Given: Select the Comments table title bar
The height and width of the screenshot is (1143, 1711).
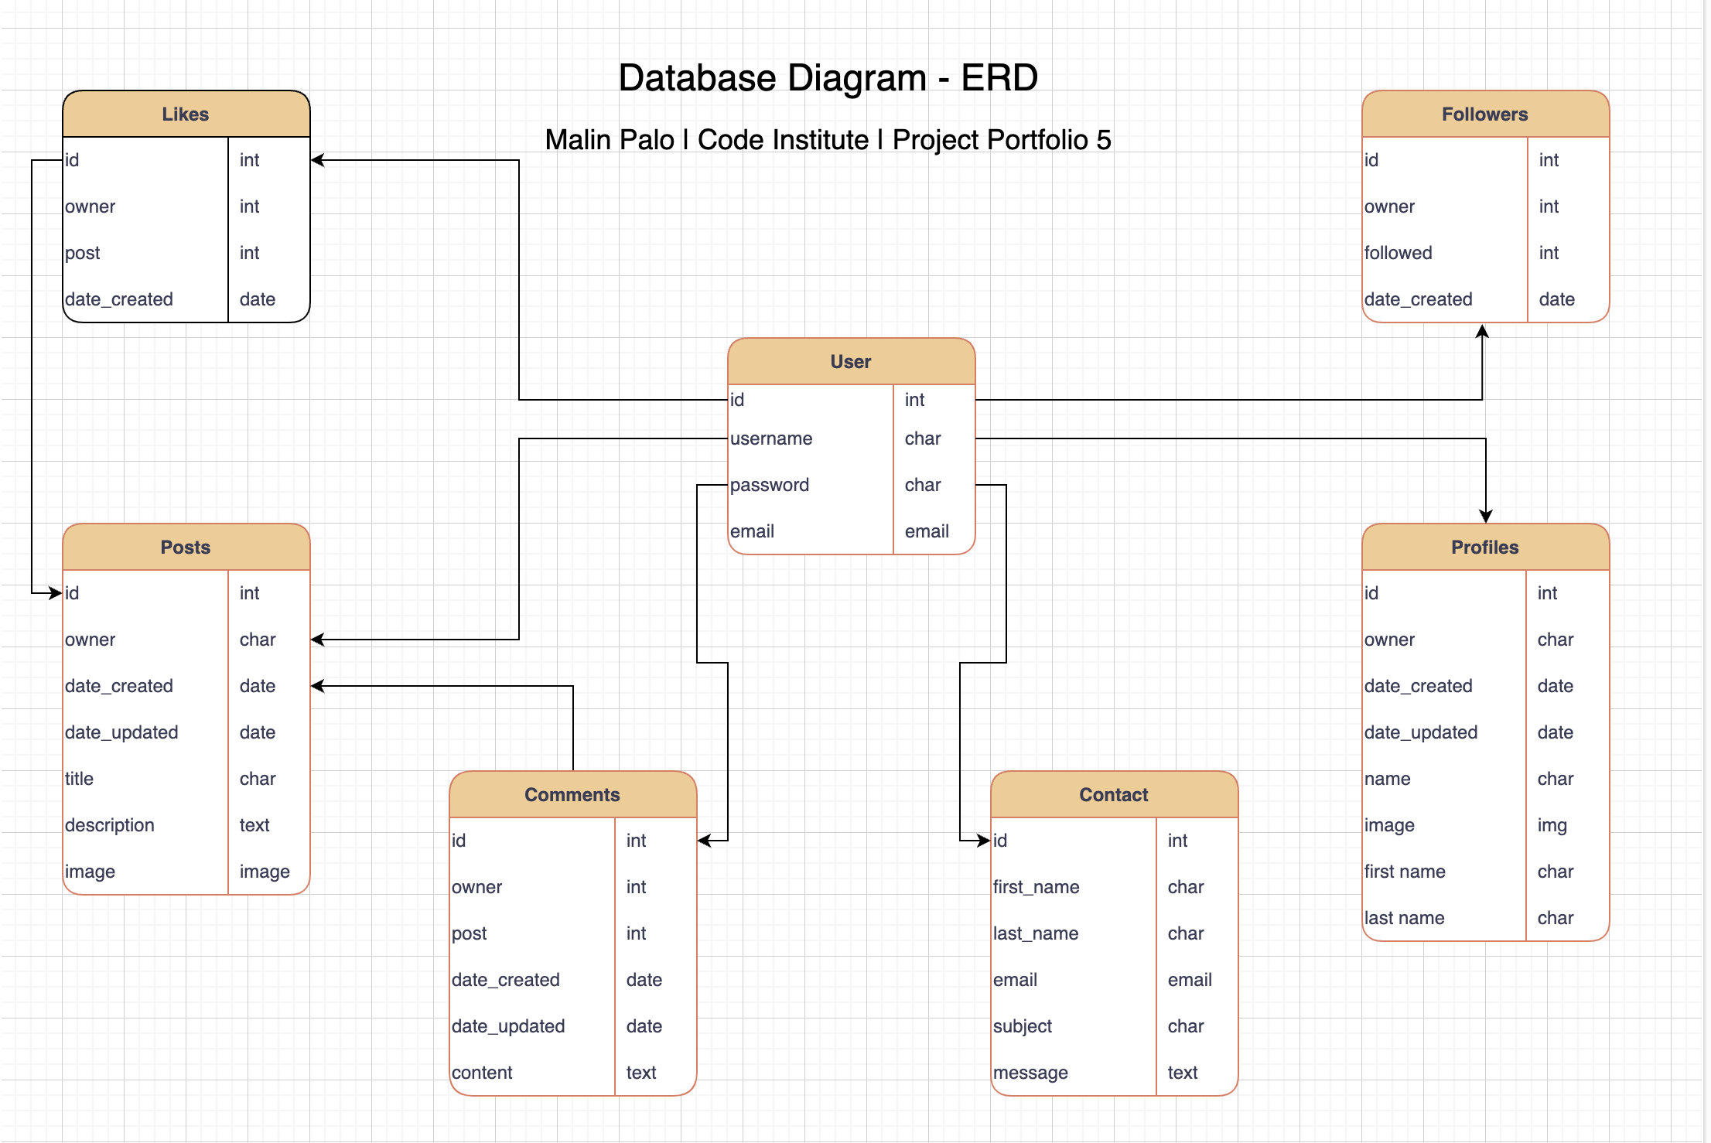Looking at the screenshot, I should [572, 793].
